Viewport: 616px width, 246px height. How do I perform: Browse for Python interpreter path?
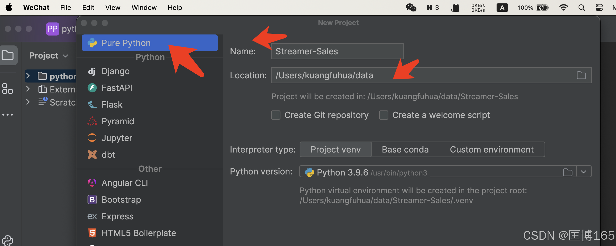coord(568,172)
